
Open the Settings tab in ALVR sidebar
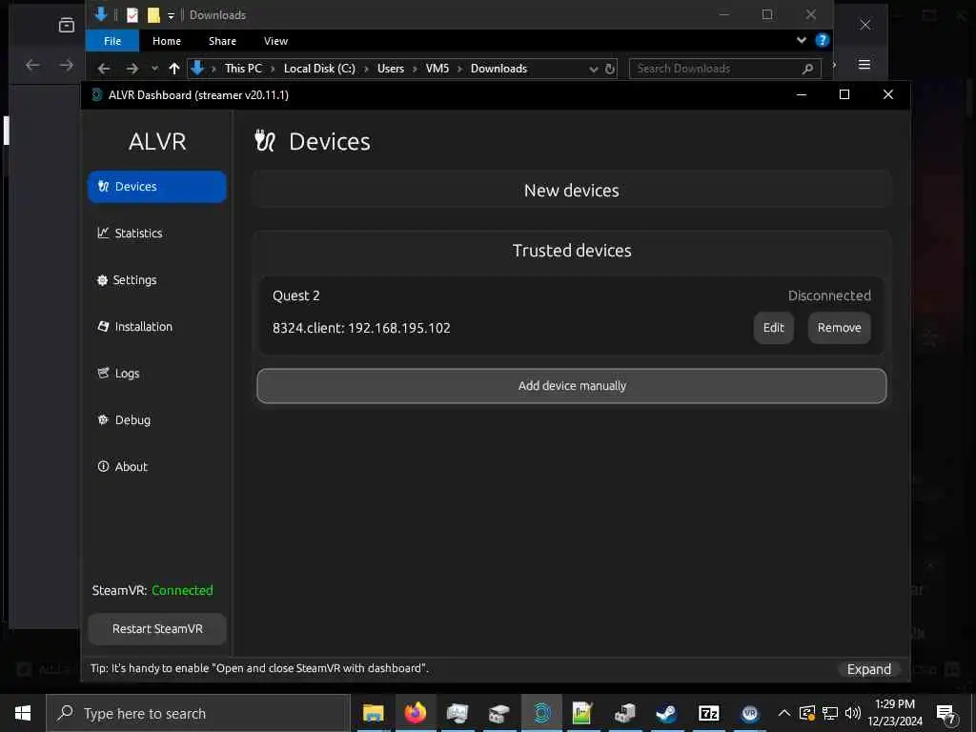157,280
